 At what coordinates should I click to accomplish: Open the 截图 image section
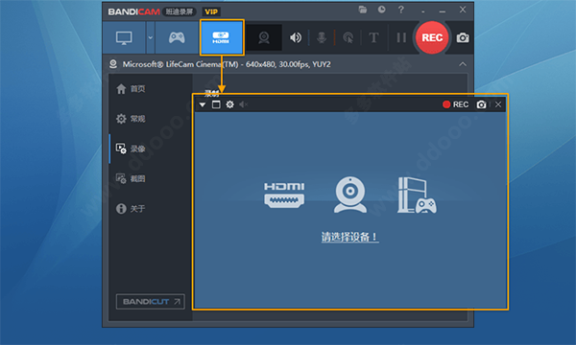pos(131,178)
